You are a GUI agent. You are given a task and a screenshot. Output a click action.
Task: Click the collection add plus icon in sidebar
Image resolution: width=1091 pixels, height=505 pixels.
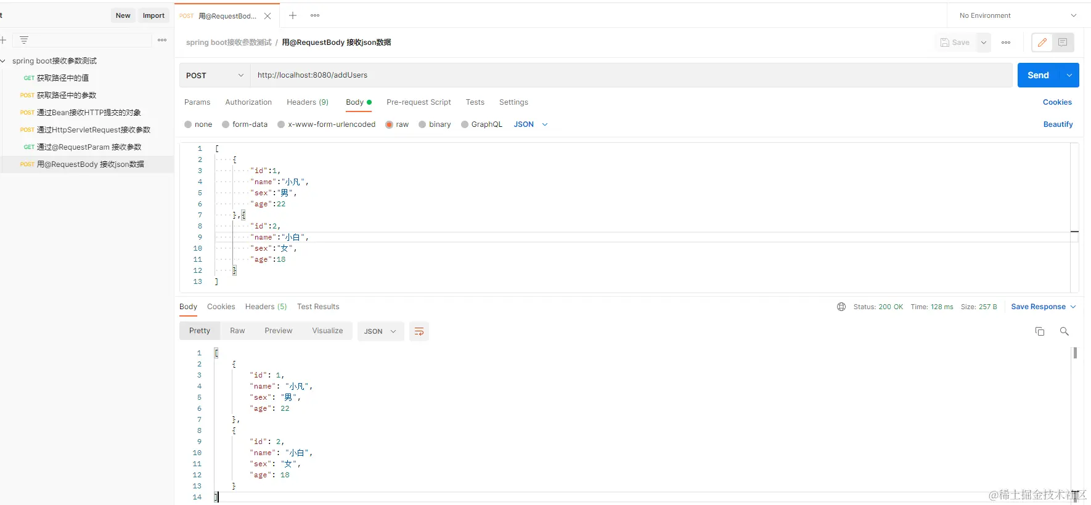3,40
